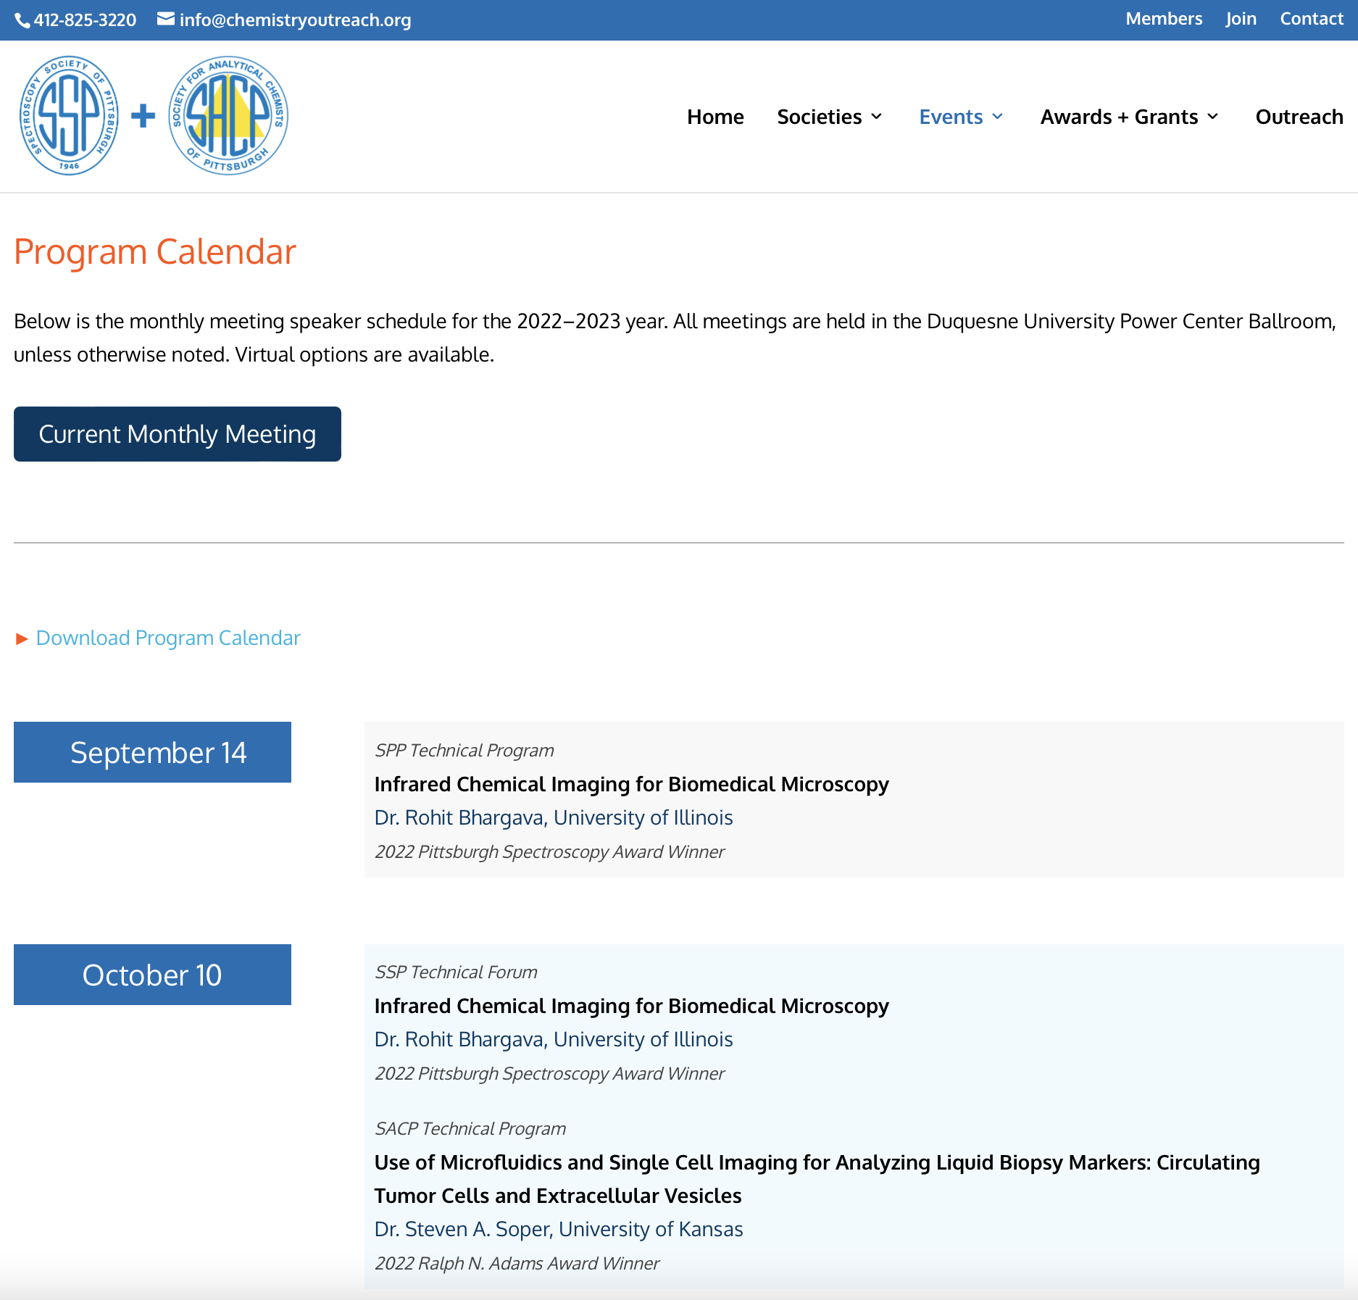Viewport: 1358px width, 1300px height.
Task: Open the SACP society logo
Action: coord(228,116)
